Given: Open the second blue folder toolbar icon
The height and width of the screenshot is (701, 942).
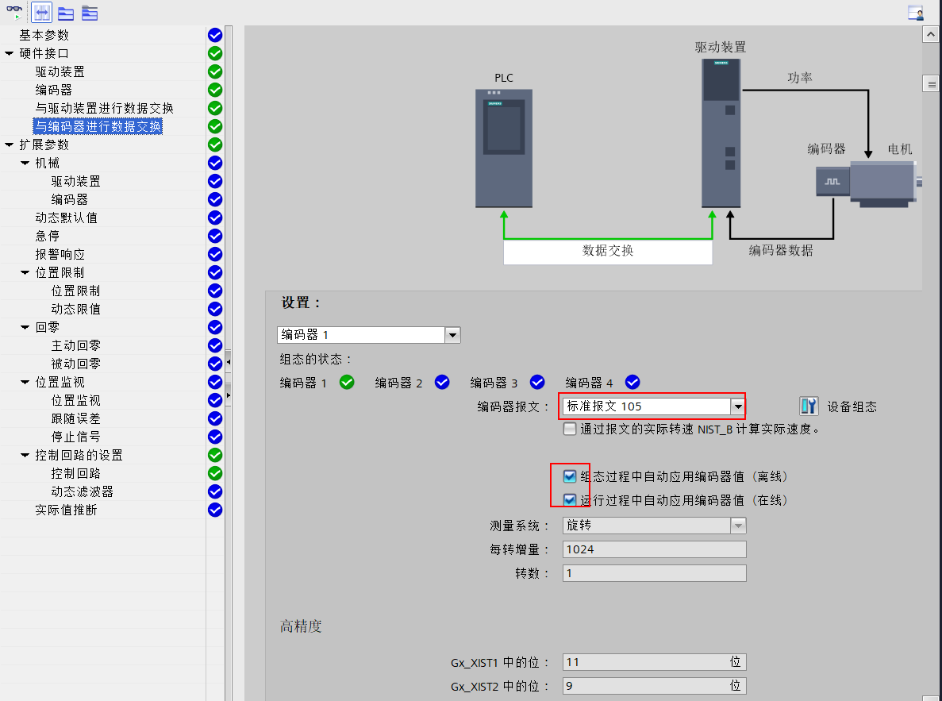Looking at the screenshot, I should [89, 12].
